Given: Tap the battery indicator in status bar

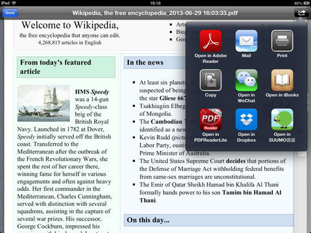Looking at the screenshot, I should pos(306,3).
